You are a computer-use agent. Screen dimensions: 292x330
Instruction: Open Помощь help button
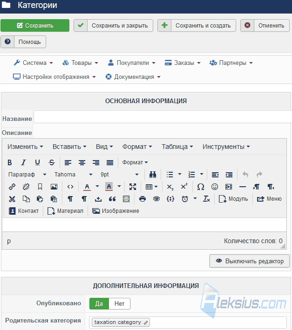point(23,42)
